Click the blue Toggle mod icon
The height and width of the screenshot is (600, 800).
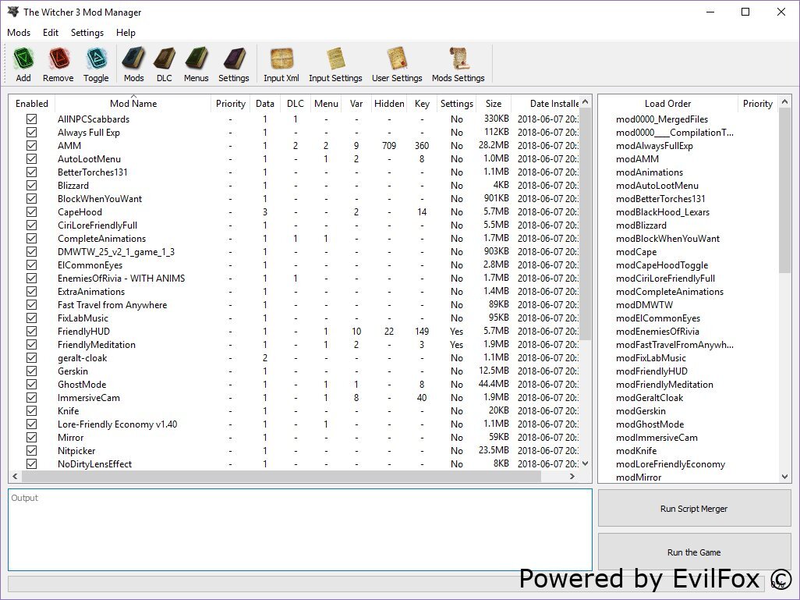pos(96,59)
